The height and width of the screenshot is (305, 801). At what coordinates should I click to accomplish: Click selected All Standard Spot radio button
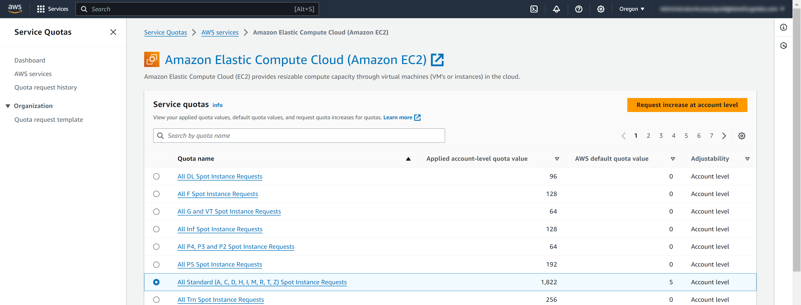(156, 282)
